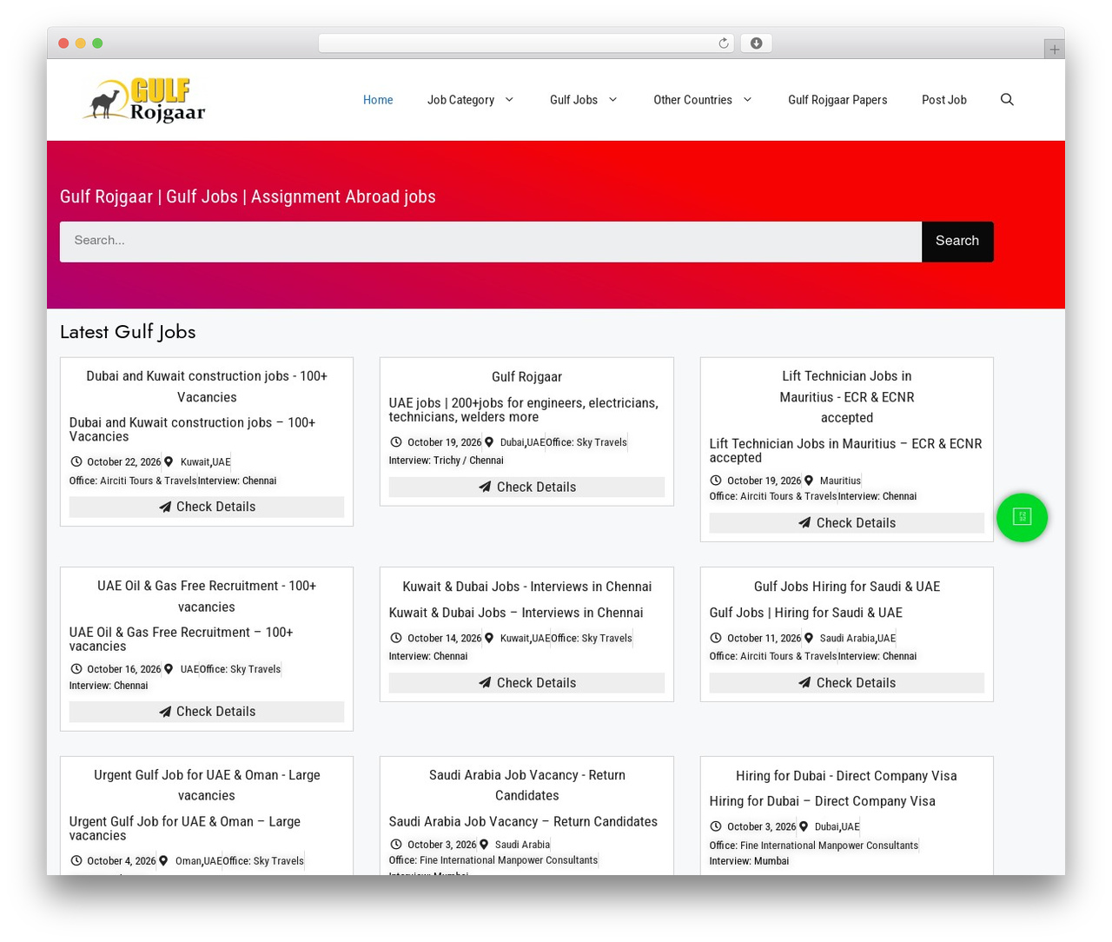
Task: Click clock icon beside October 16, 2026
Action: pyautogui.click(x=76, y=669)
